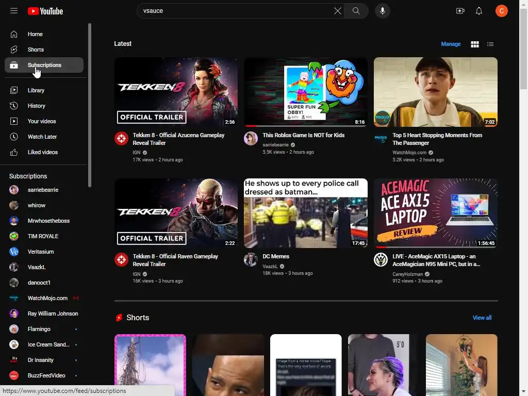Open Liked videos in sidebar
The height and width of the screenshot is (396, 528).
pyautogui.click(x=44, y=152)
